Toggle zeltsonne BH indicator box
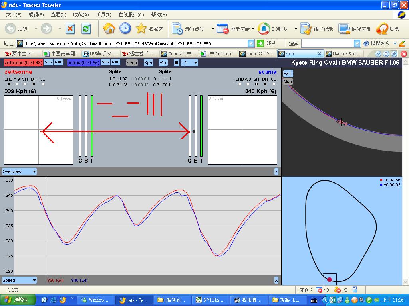 tap(34, 84)
